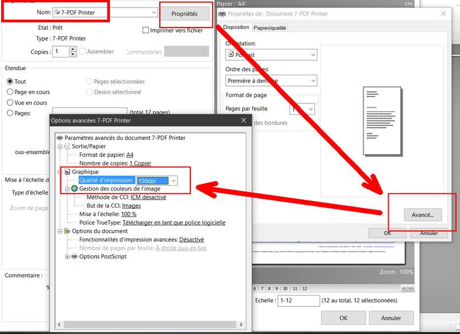Click the But de la CCI Images value
Image resolution: width=460 pixels, height=334 pixels.
coord(132,206)
